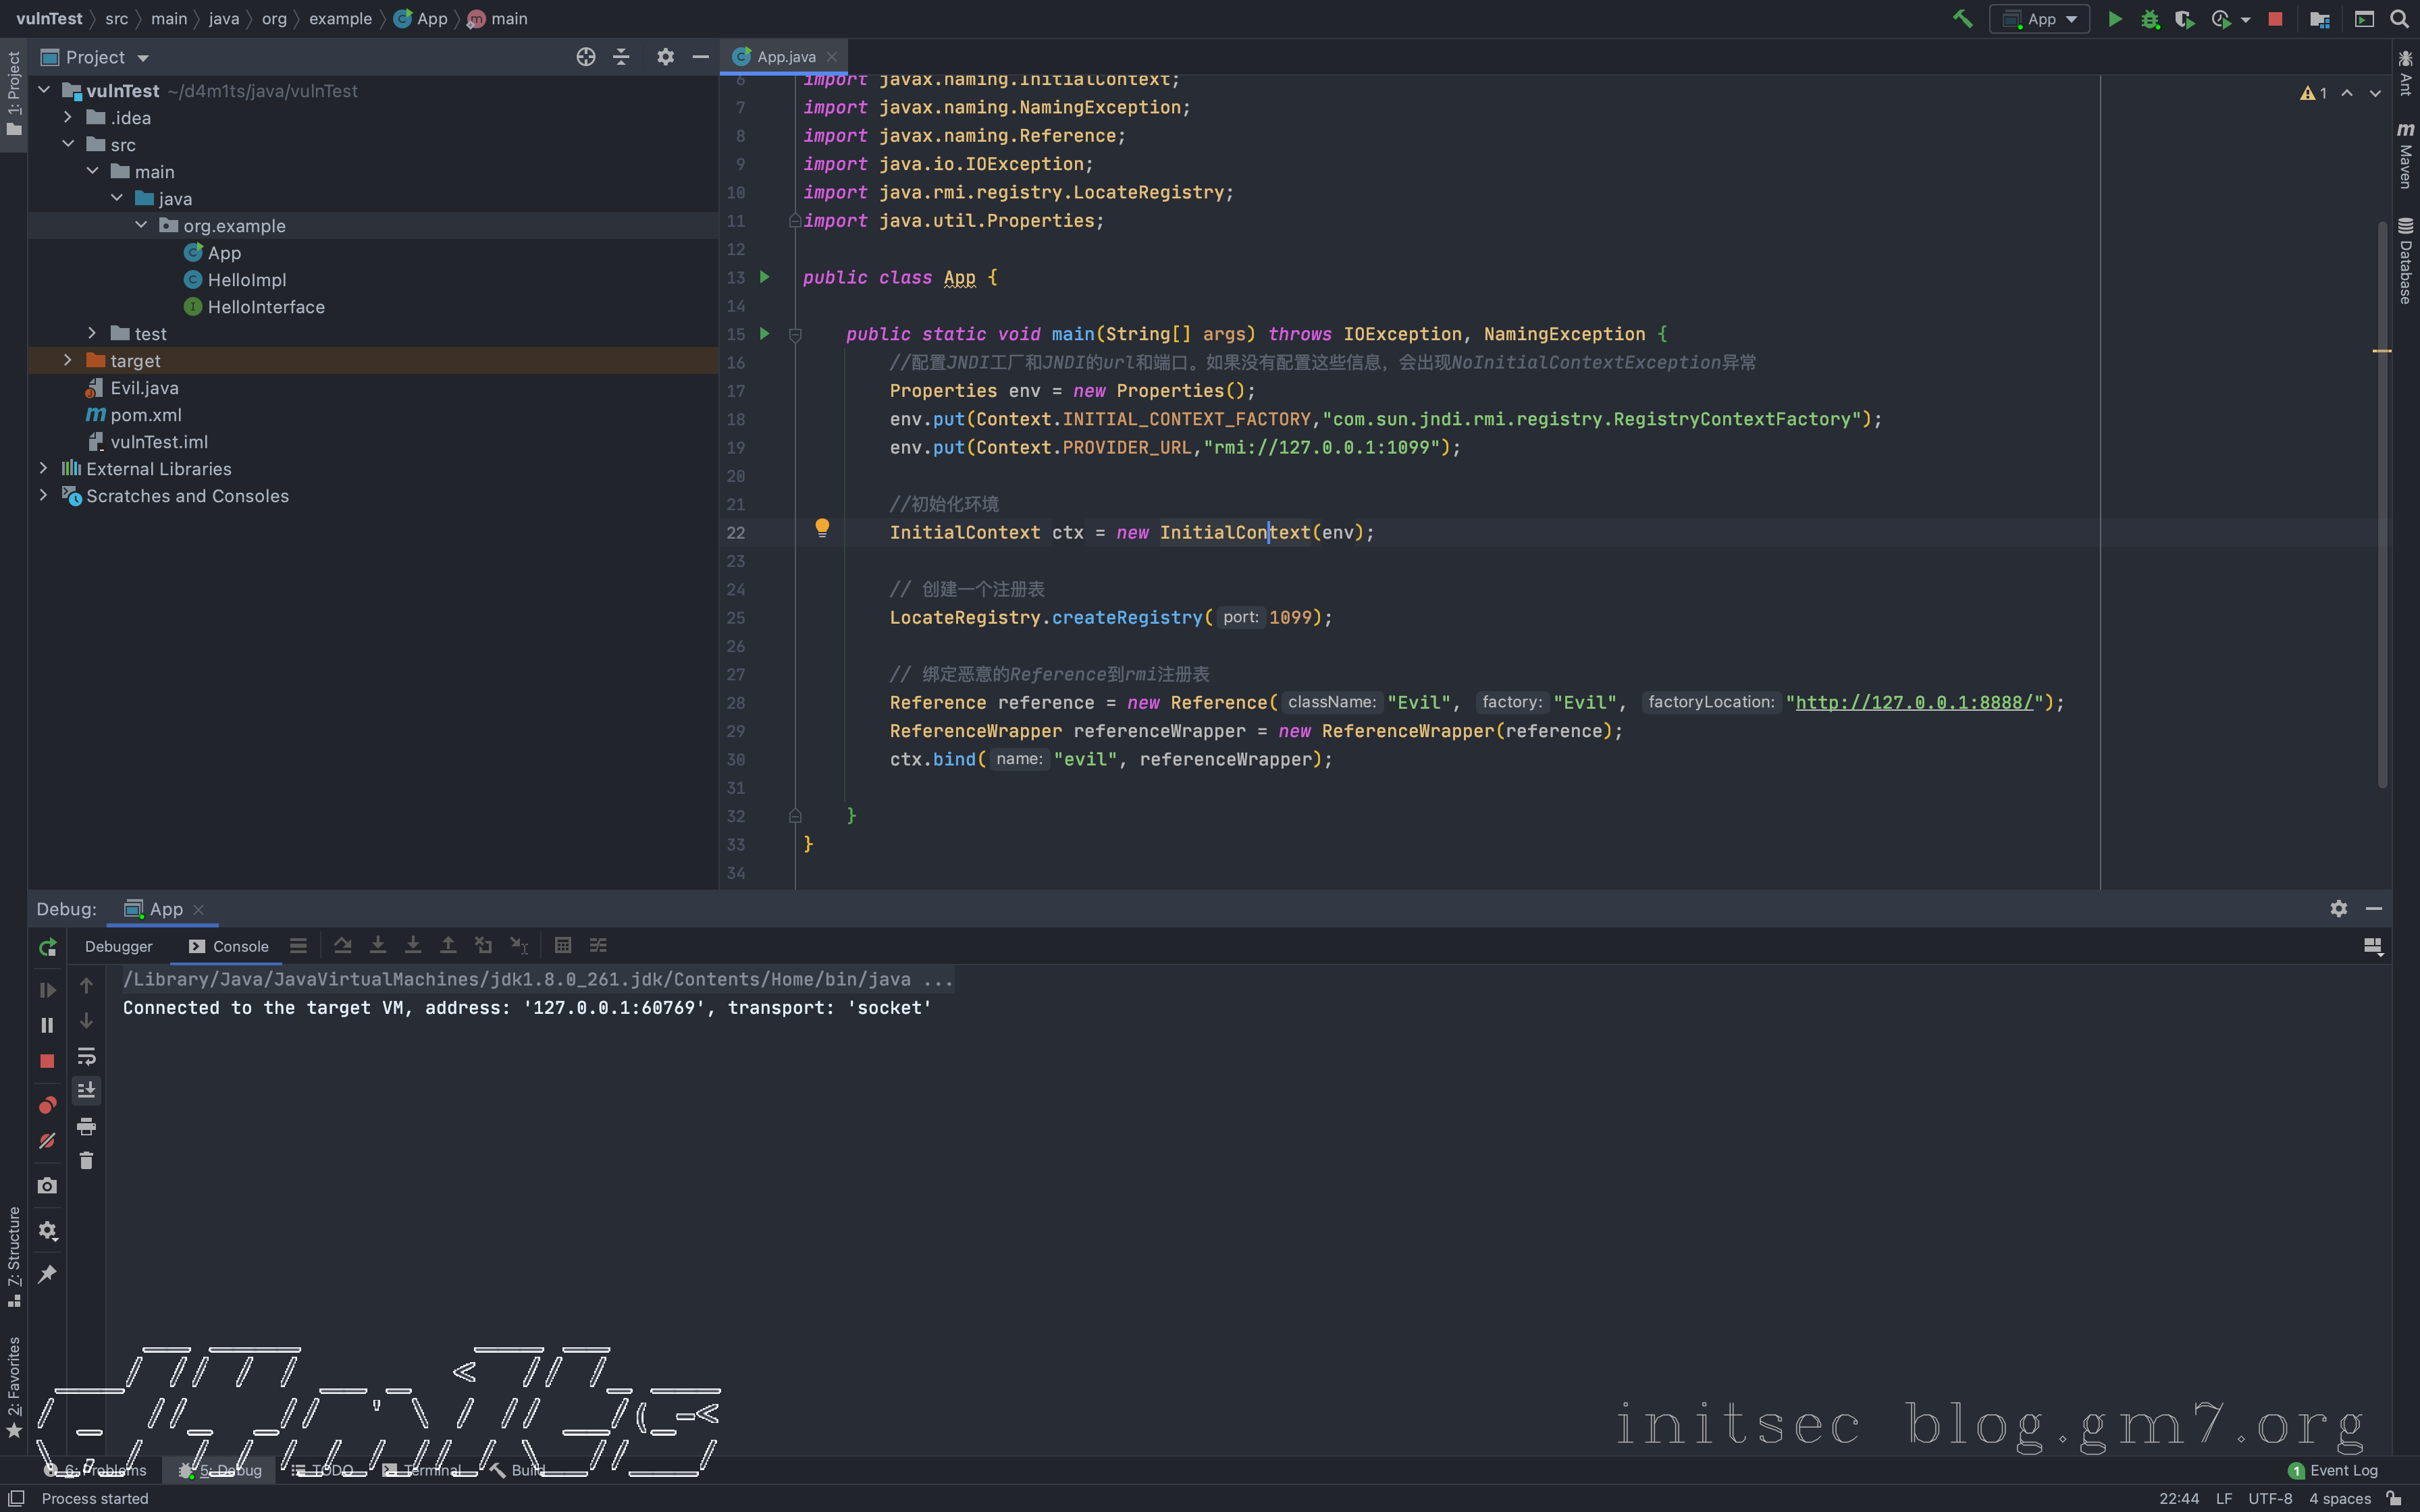Toggle Mute Breakpoints in debug sidebar
The image size is (2420, 1512).
pos(47,1141)
